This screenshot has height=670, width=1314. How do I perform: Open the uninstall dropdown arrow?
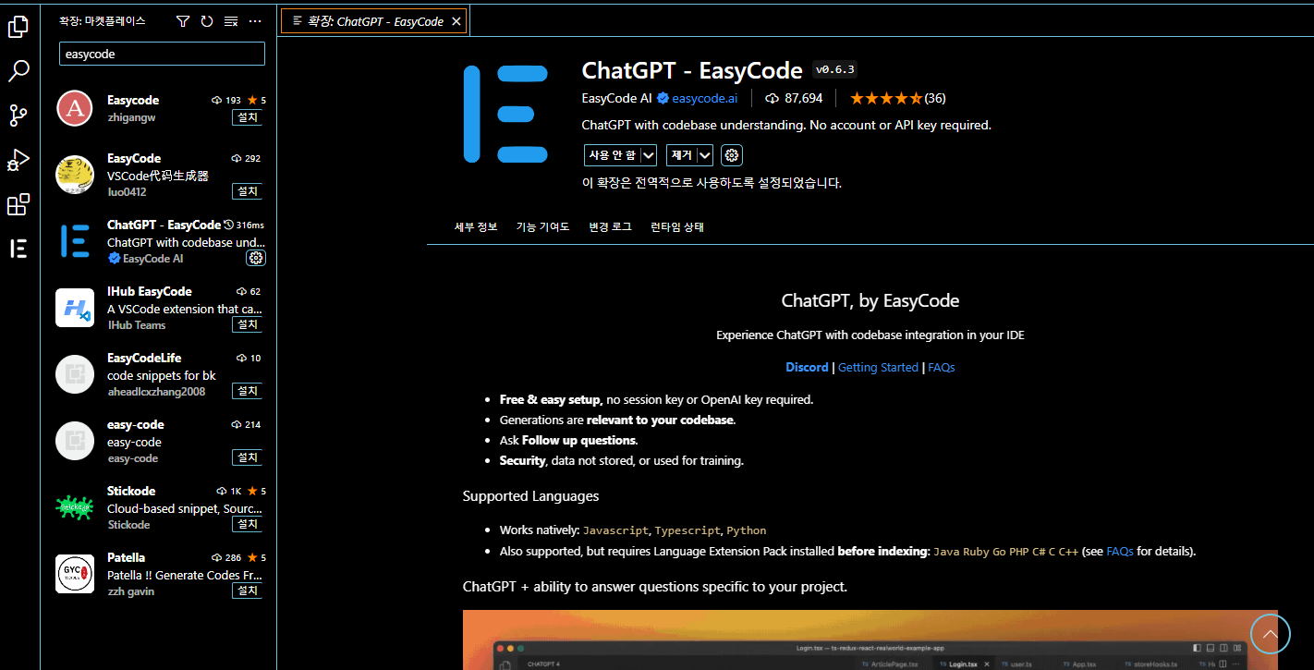(705, 155)
